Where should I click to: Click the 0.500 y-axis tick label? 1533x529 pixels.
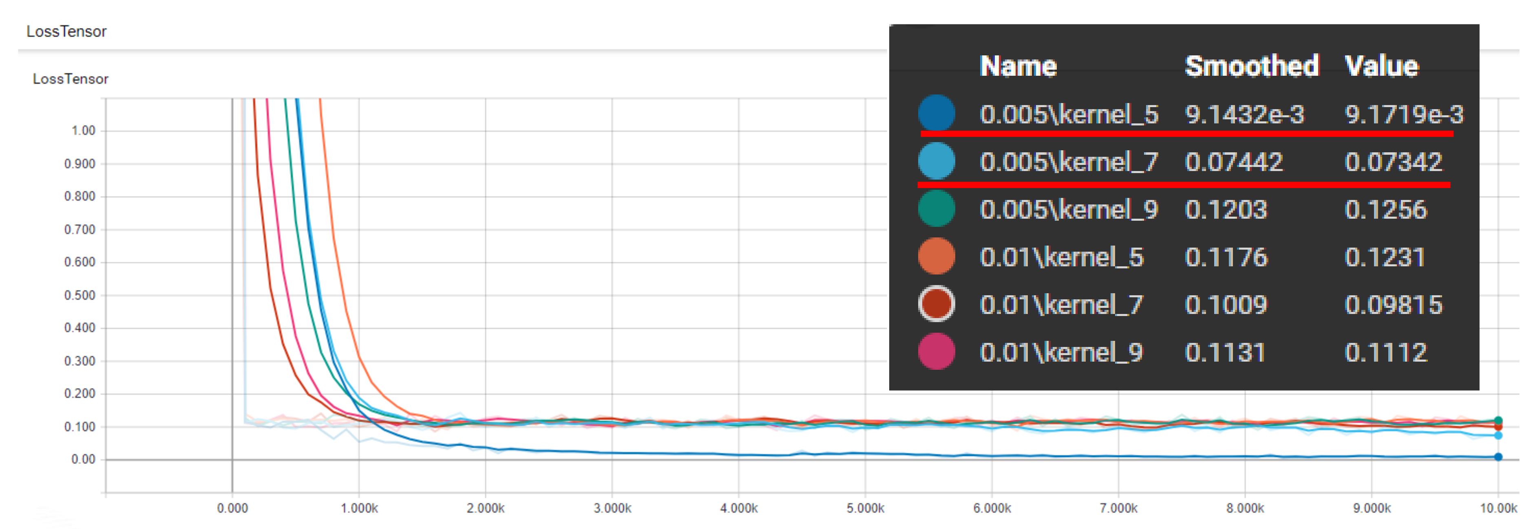point(80,295)
